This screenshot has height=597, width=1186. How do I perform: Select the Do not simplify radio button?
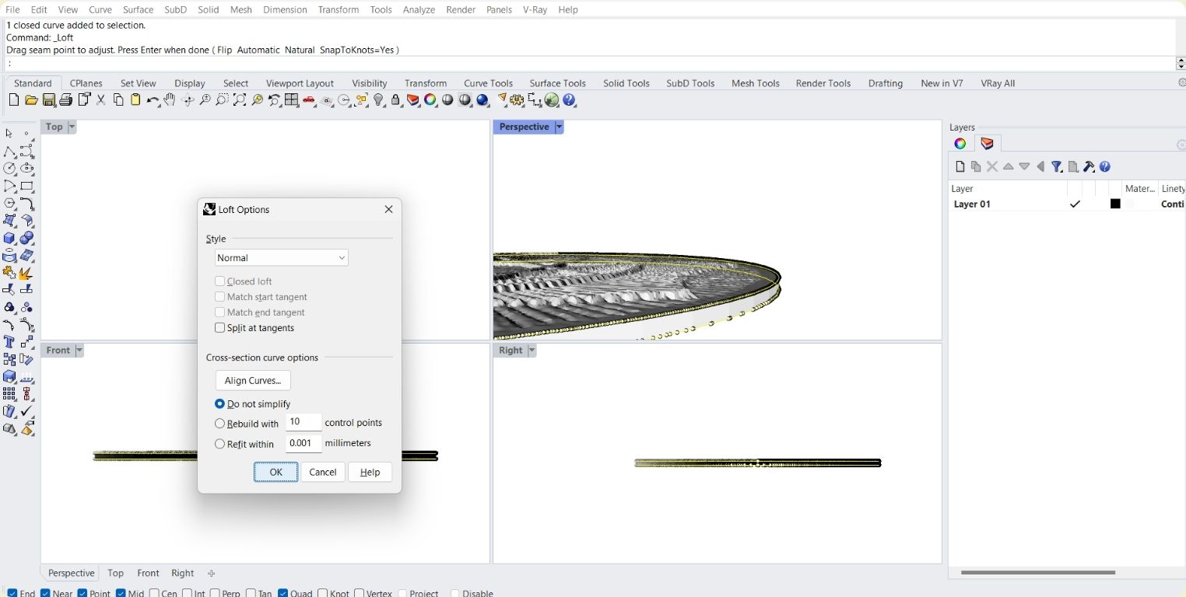219,404
